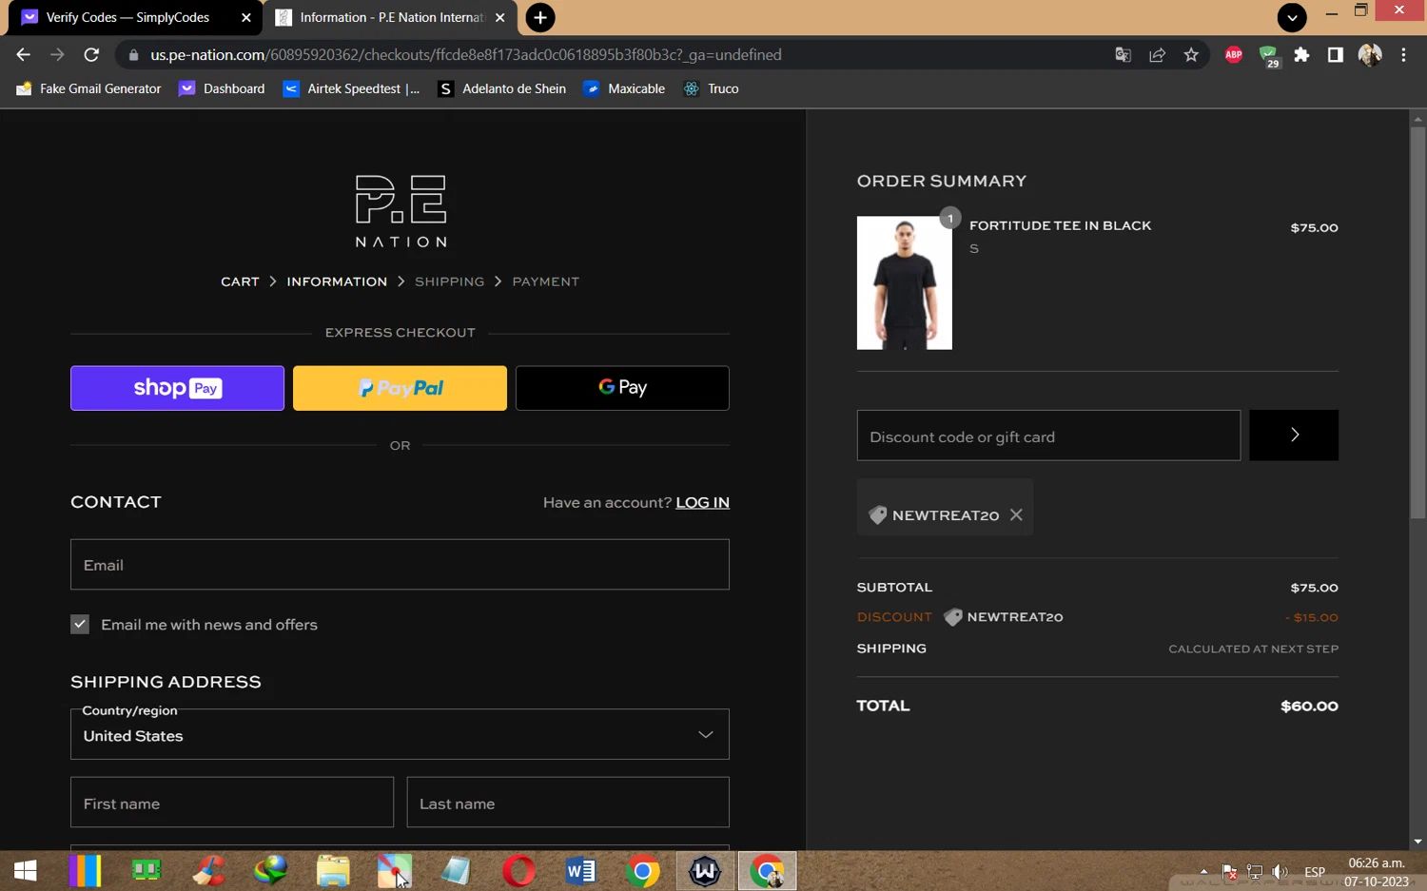
Task: Open a new browser tab
Action: tap(539, 17)
